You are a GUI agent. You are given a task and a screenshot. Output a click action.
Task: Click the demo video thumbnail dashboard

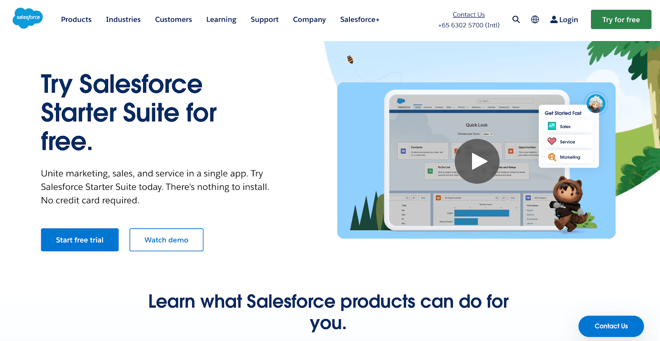[x=477, y=159]
